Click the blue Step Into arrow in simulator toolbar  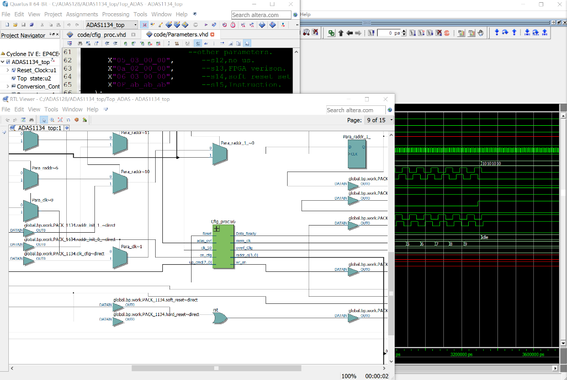click(496, 33)
